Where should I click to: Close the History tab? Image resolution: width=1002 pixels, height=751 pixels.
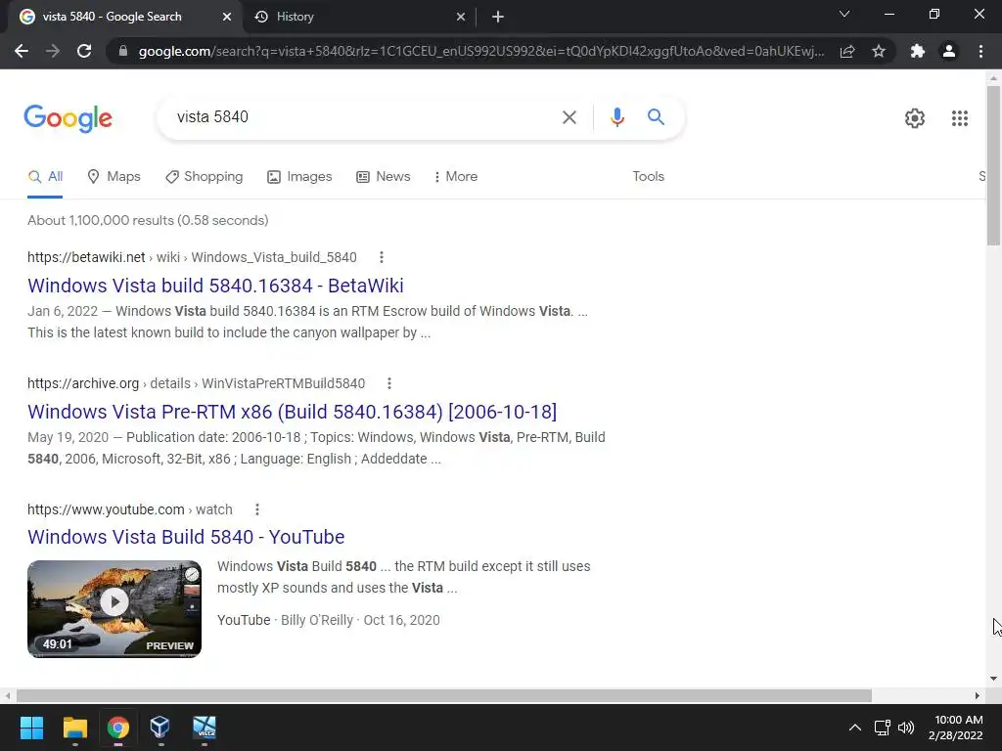[x=461, y=18]
